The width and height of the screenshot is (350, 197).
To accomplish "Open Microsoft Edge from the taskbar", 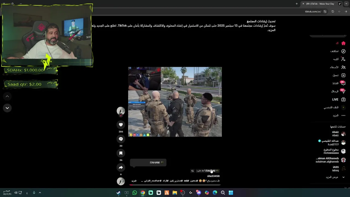I will click(215, 193).
